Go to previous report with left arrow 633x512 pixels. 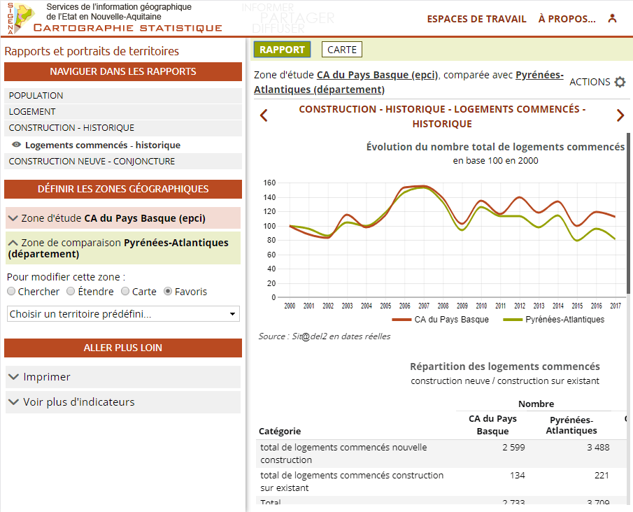264,115
